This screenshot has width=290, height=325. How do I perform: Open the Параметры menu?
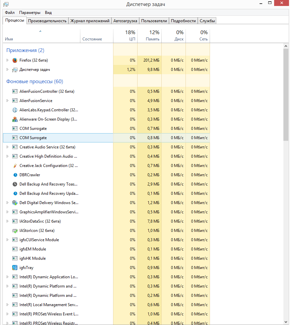(x=30, y=13)
